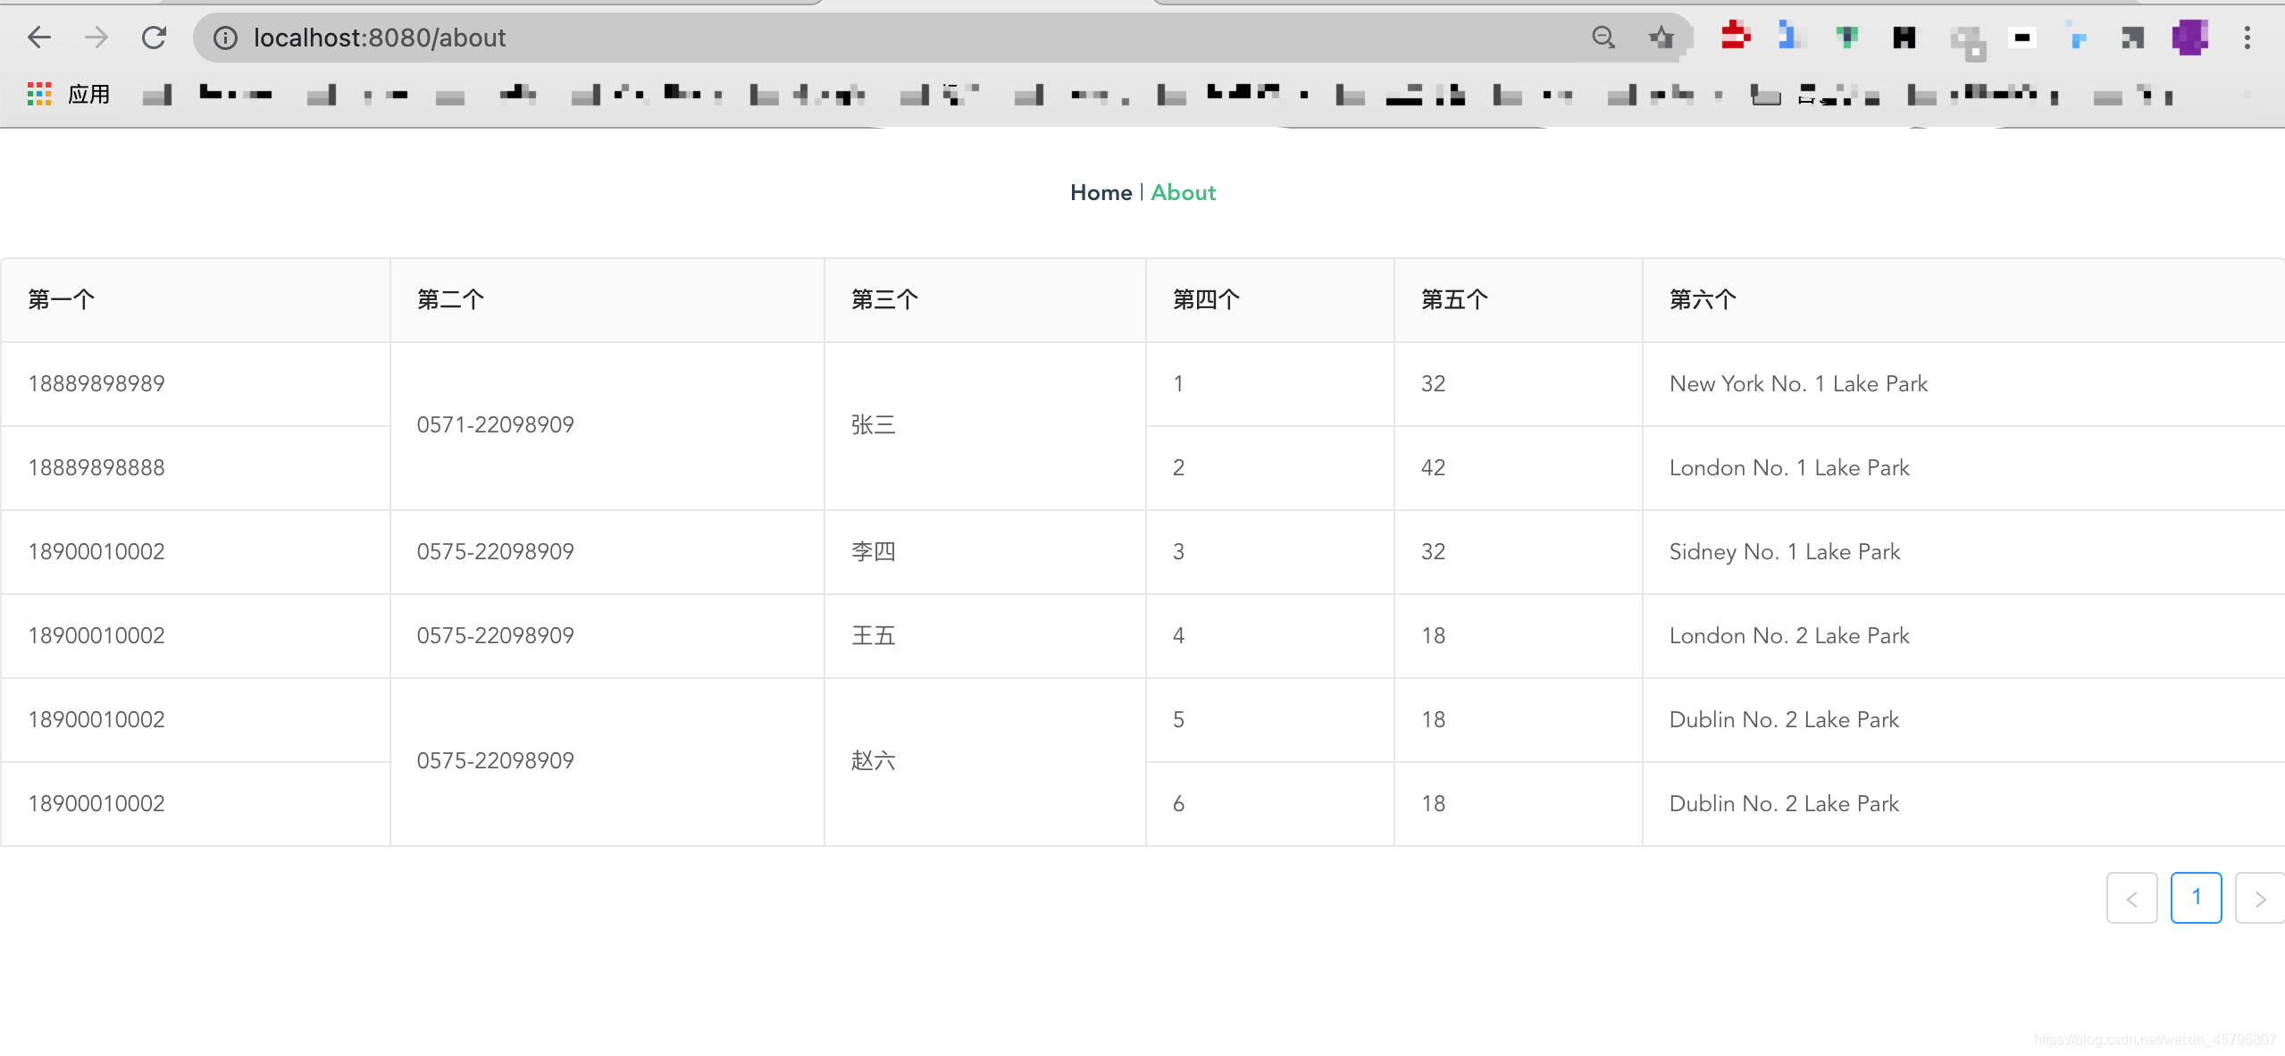Screen dimensions: 2285x1056
Task: Click London No. 2 Lake Park
Action: 1789,636
